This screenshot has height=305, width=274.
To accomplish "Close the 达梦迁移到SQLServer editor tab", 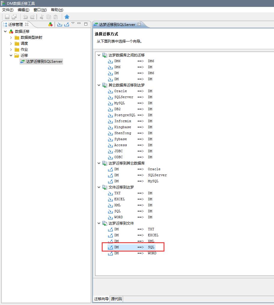I will point(139,24).
